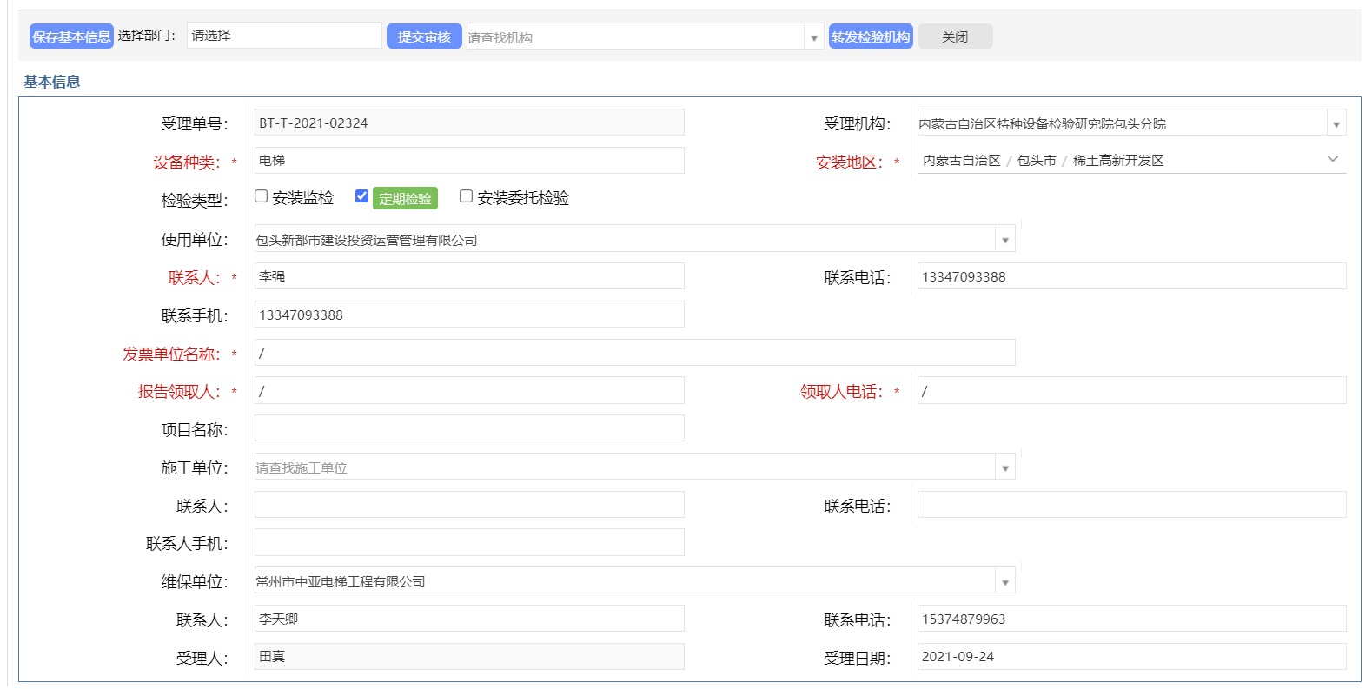The height and width of the screenshot is (689, 1372).
Task: Click the empty 项目名称 input field
Action: pos(469,428)
